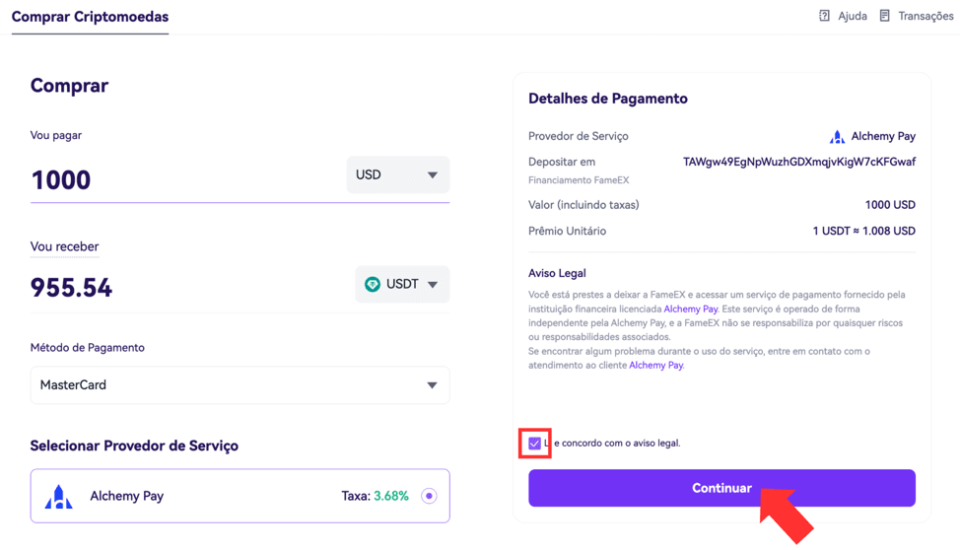960x550 pixels.
Task: Select the Alchemy Pay provider radio button
Action: 429,496
